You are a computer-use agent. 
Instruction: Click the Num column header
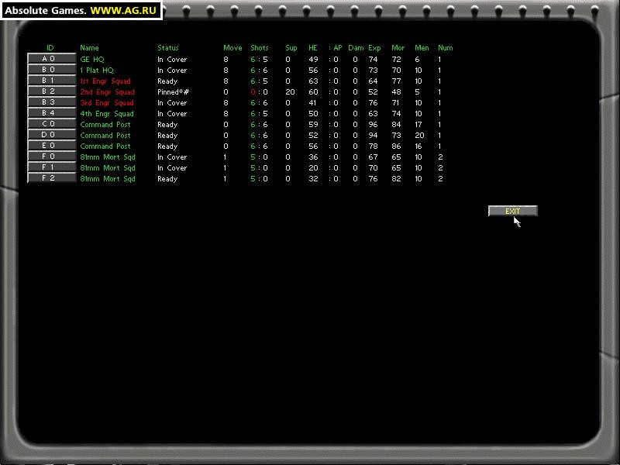445,48
